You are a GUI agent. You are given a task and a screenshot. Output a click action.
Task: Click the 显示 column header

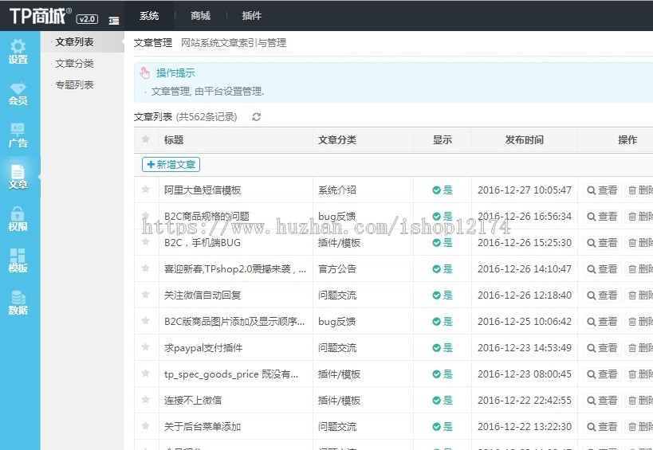tap(443, 140)
